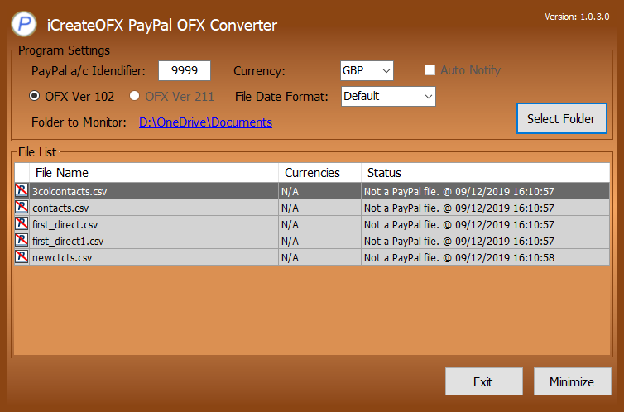Click the N/A currency cell for first_direct.csv
Image resolution: width=624 pixels, height=412 pixels.
coord(319,225)
